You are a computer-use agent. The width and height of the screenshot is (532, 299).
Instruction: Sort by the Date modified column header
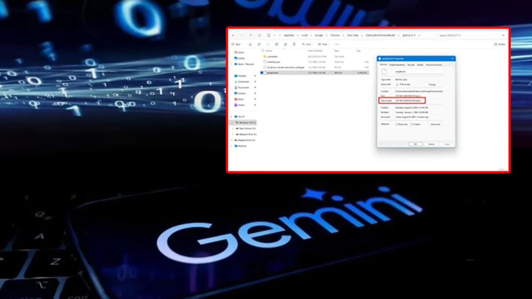[x=315, y=50]
